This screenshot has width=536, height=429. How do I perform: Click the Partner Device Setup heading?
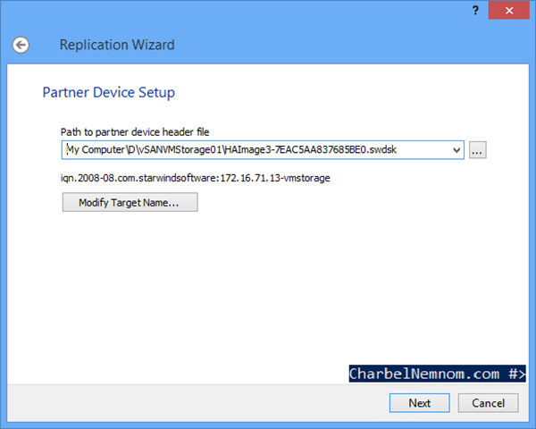tap(109, 92)
